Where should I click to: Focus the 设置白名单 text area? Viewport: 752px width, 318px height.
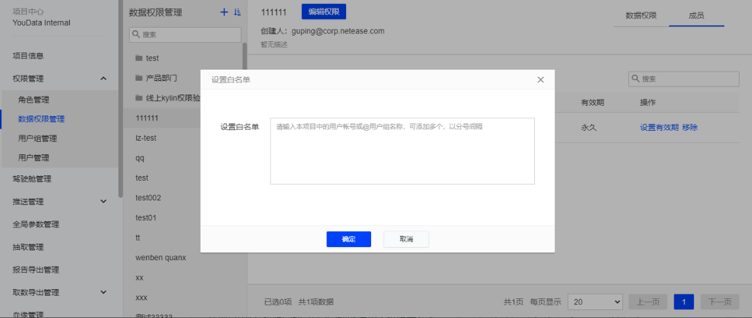pyautogui.click(x=402, y=151)
